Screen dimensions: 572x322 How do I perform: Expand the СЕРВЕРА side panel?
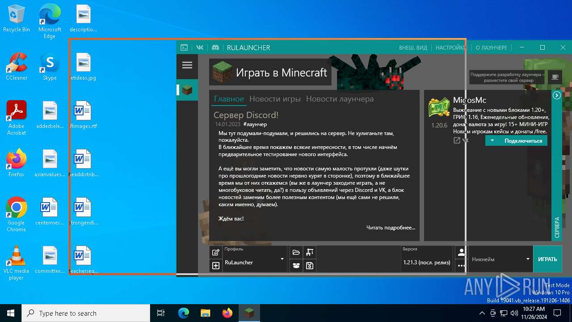(x=557, y=227)
